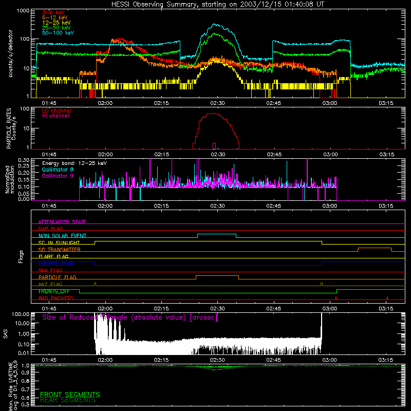Click the 02:45 tick label under SAS plot
The image size is (411, 411).
point(273,360)
